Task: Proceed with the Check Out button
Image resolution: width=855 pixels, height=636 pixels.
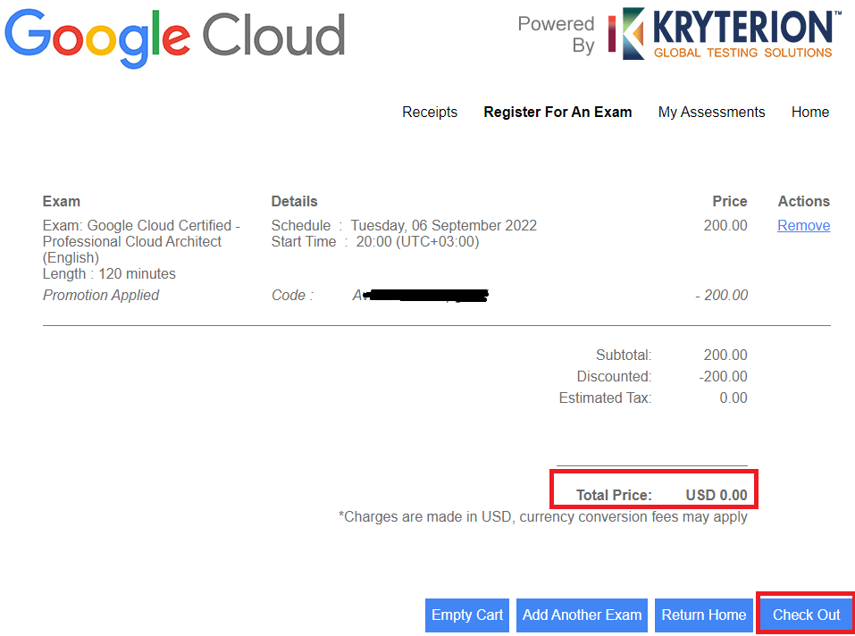Action: 806,615
